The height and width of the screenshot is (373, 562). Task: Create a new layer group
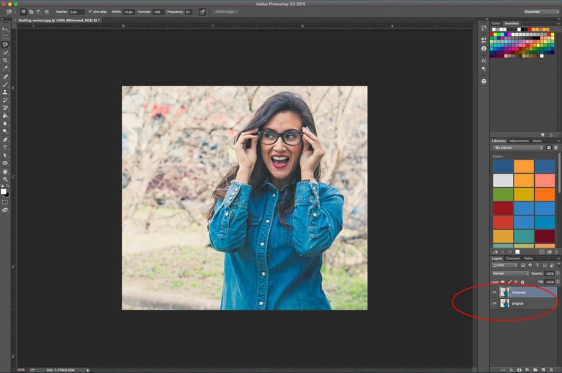pos(535,370)
